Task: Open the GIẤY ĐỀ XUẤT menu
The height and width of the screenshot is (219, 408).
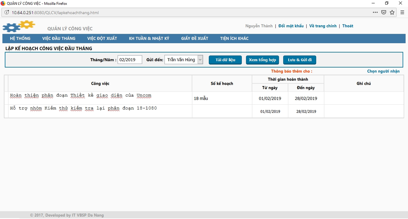Action: 194,38
